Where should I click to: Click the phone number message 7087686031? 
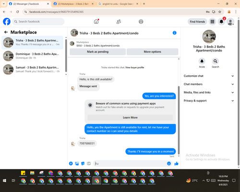click(x=87, y=144)
